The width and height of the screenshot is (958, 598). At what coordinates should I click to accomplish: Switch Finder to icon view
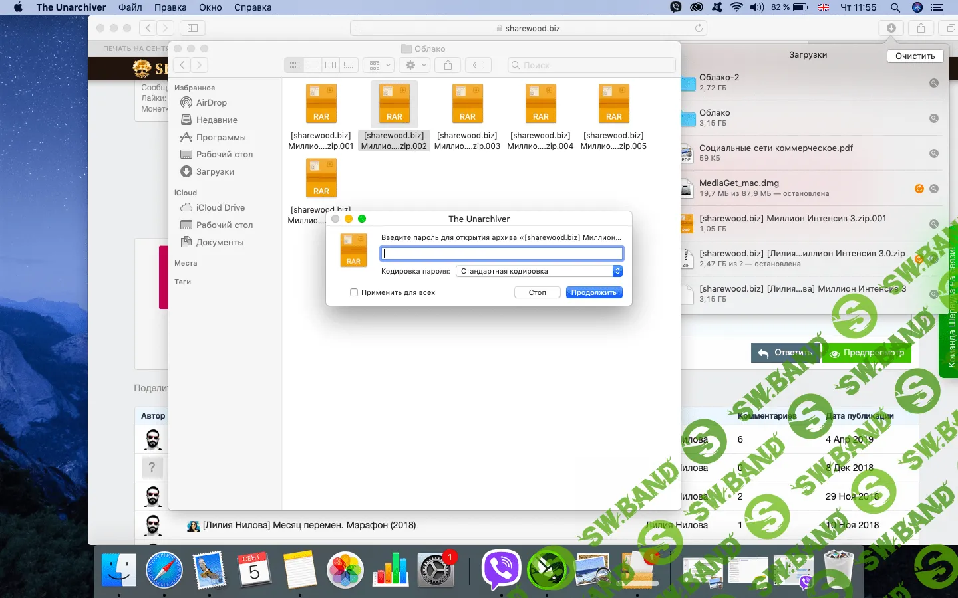click(x=295, y=65)
